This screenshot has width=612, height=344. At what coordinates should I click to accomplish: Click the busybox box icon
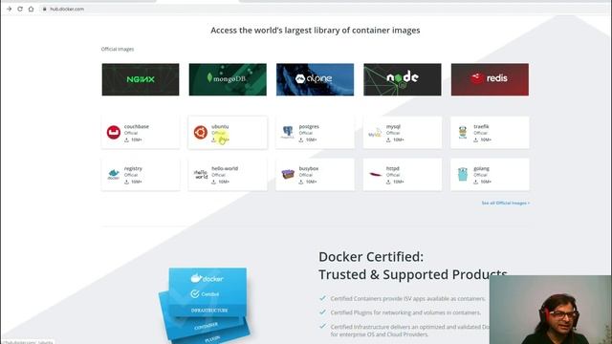[288, 174]
